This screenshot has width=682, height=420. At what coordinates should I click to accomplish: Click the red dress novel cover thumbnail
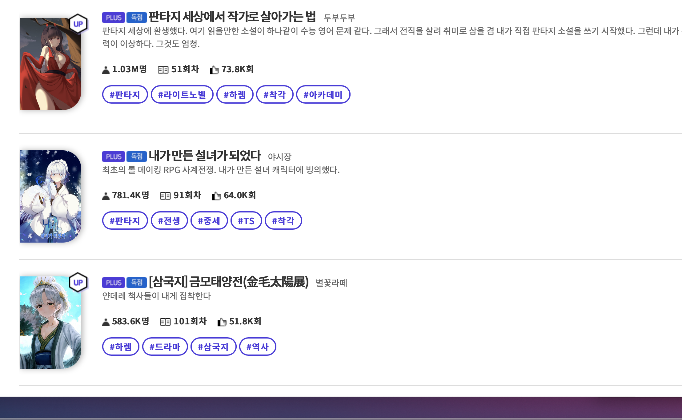coord(50,64)
